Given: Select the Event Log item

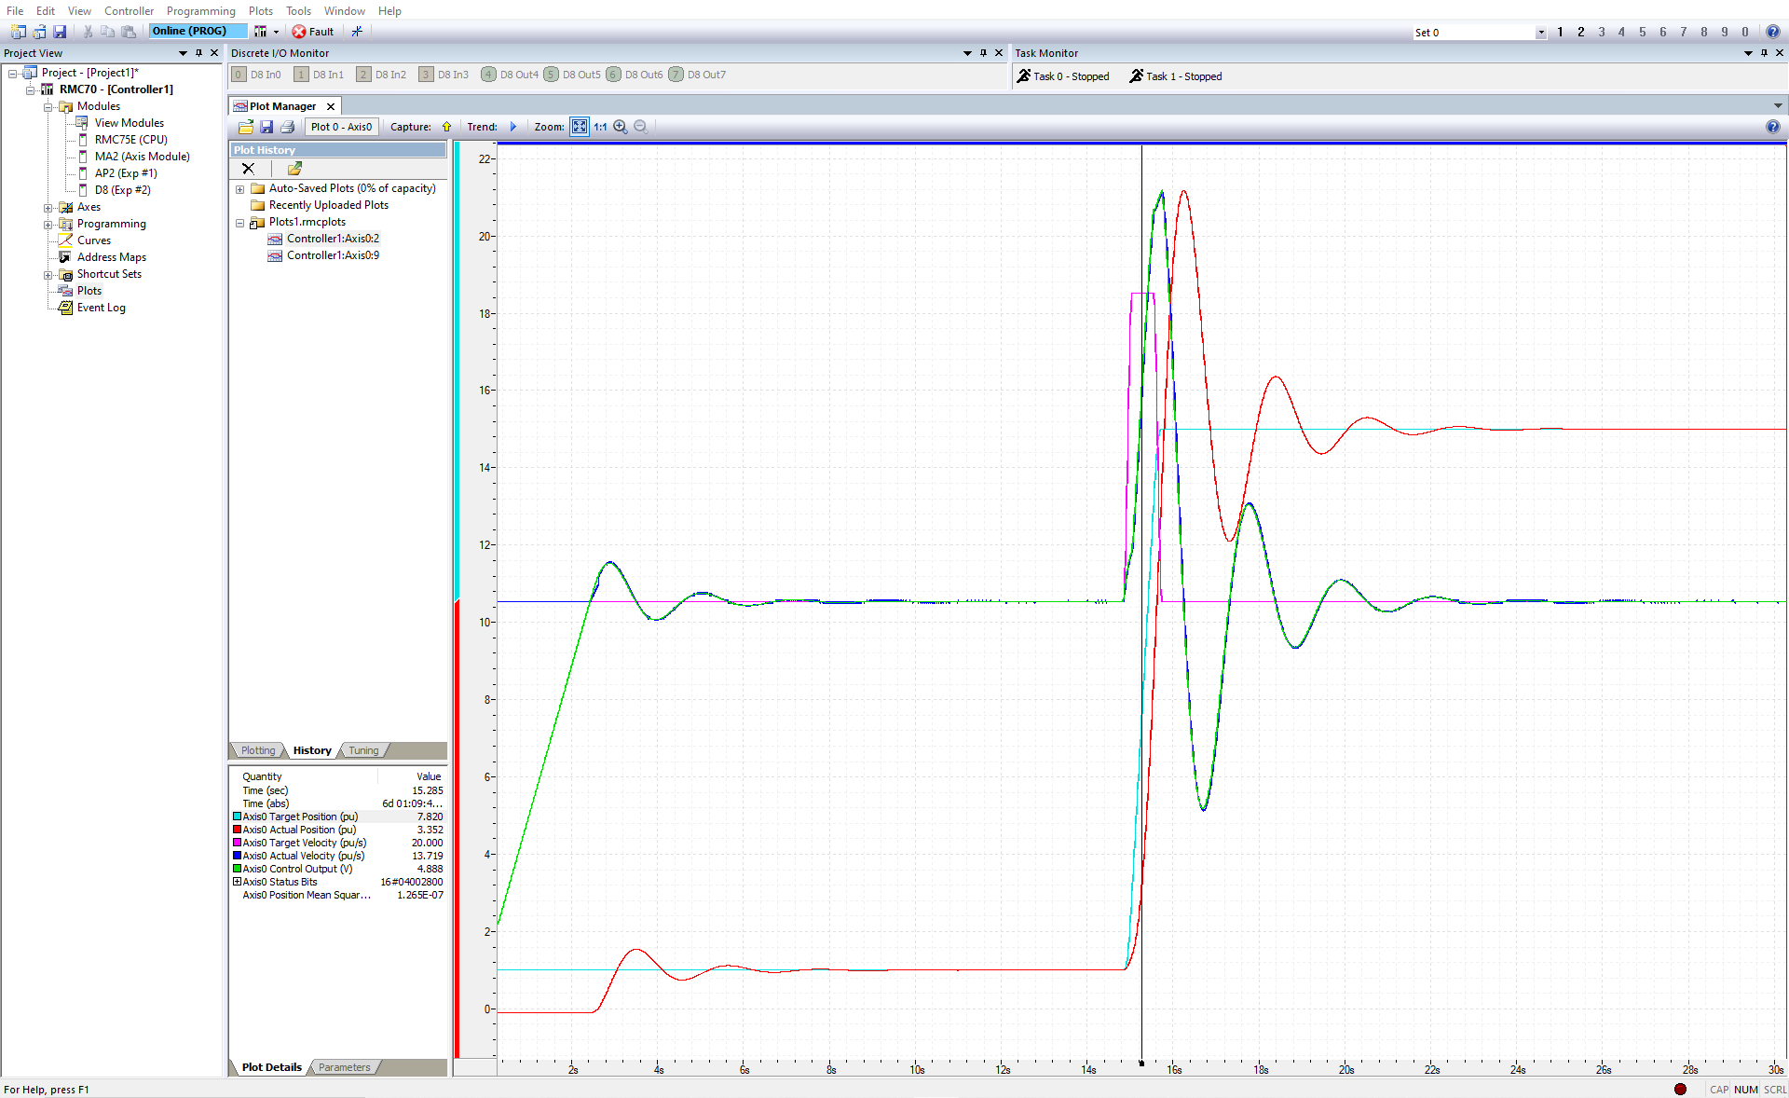Looking at the screenshot, I should click(101, 308).
